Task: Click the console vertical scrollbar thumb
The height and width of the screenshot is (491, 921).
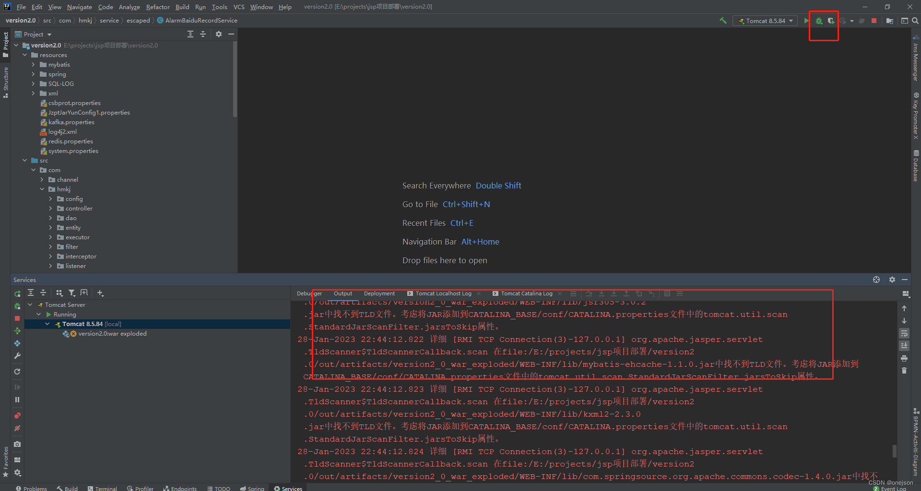Action: [894, 451]
